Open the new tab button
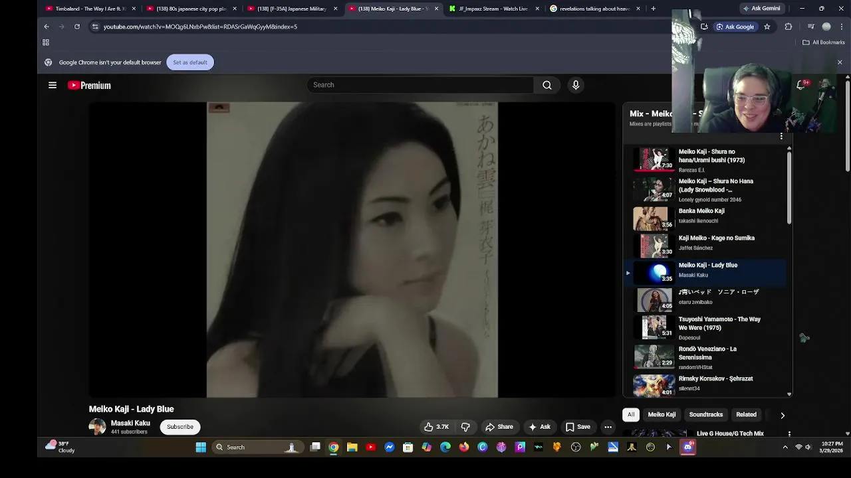The height and width of the screenshot is (478, 851). pos(653,9)
